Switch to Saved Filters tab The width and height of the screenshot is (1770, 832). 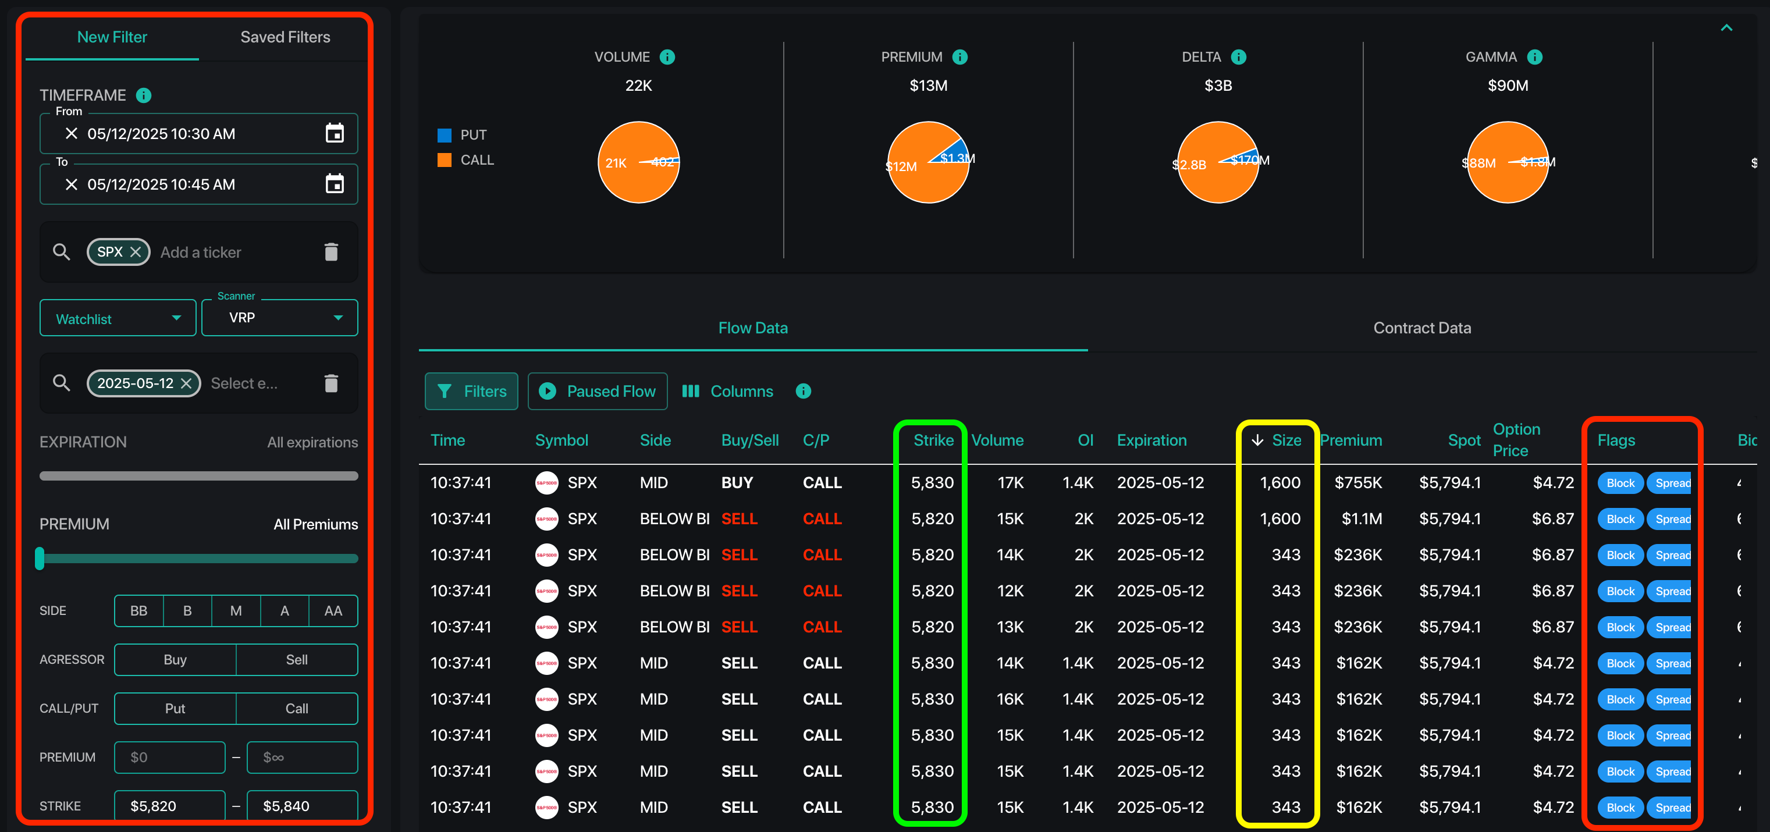tap(285, 37)
